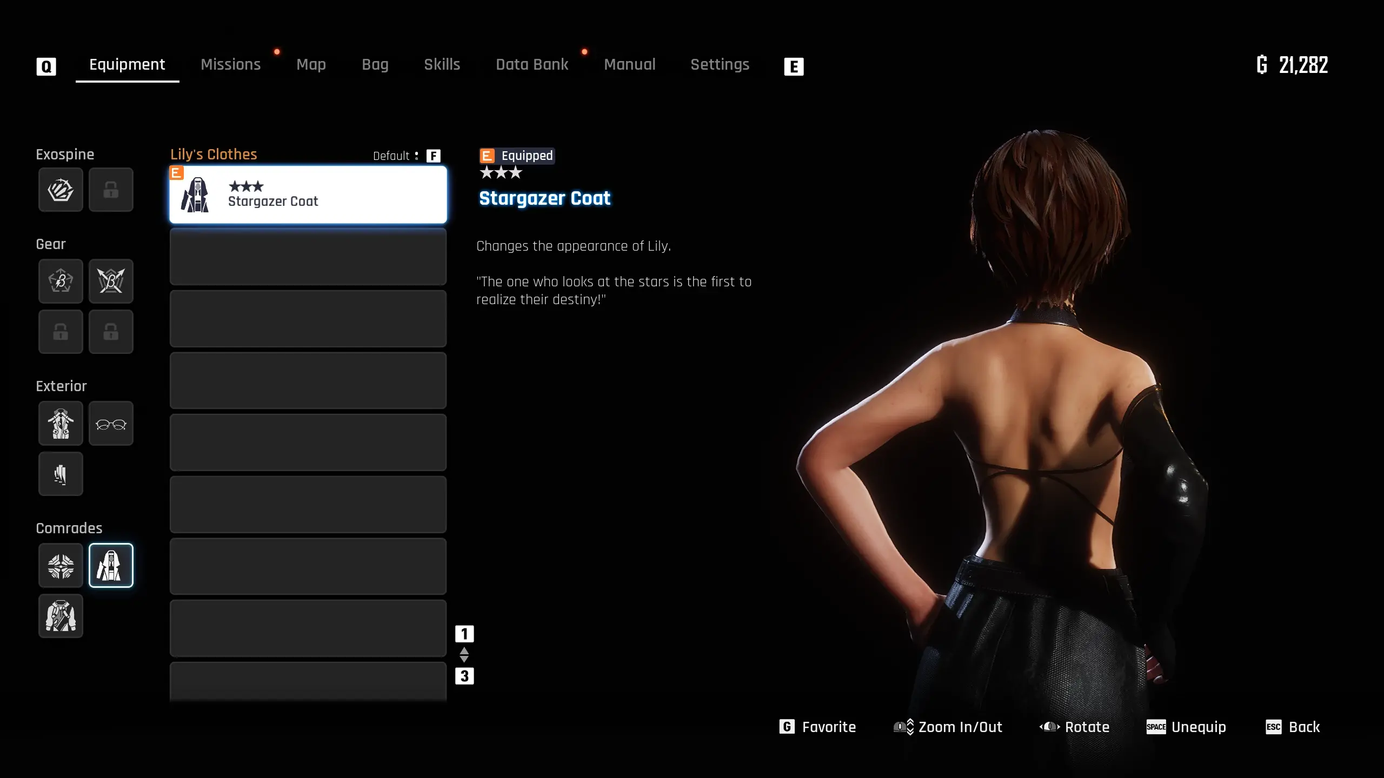
Task: Open the Data Bank tab
Action: (x=532, y=65)
